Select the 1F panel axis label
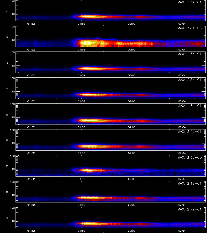Viewport: 207px width, 233px height. [x=7, y=10]
